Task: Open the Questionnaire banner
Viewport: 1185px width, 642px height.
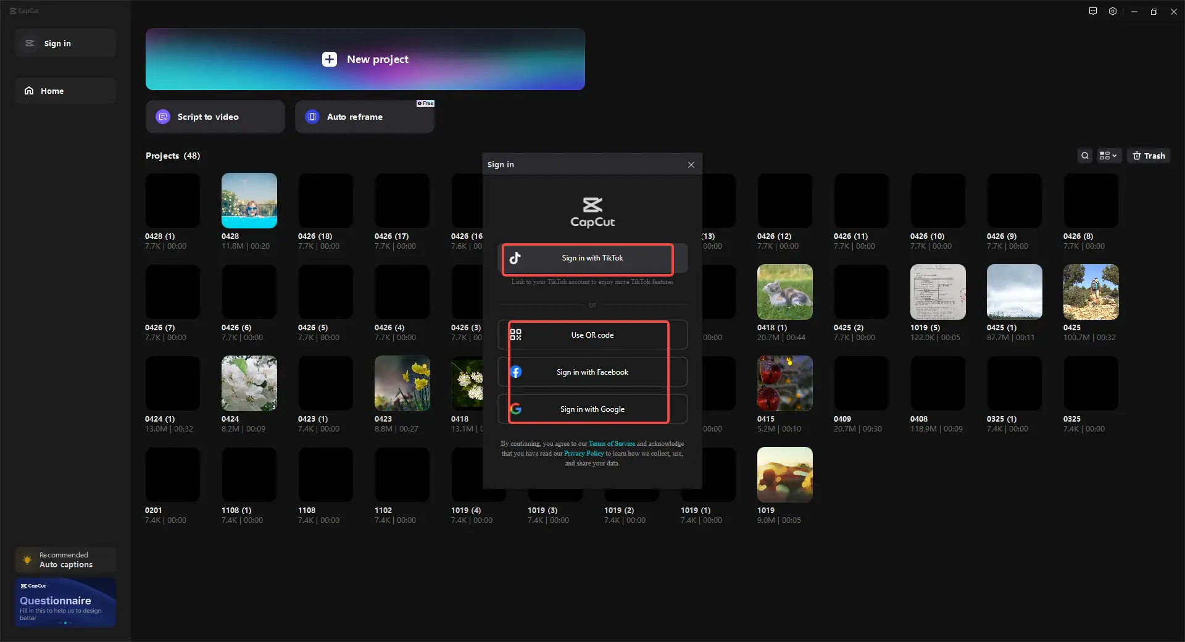Action: click(x=65, y=602)
